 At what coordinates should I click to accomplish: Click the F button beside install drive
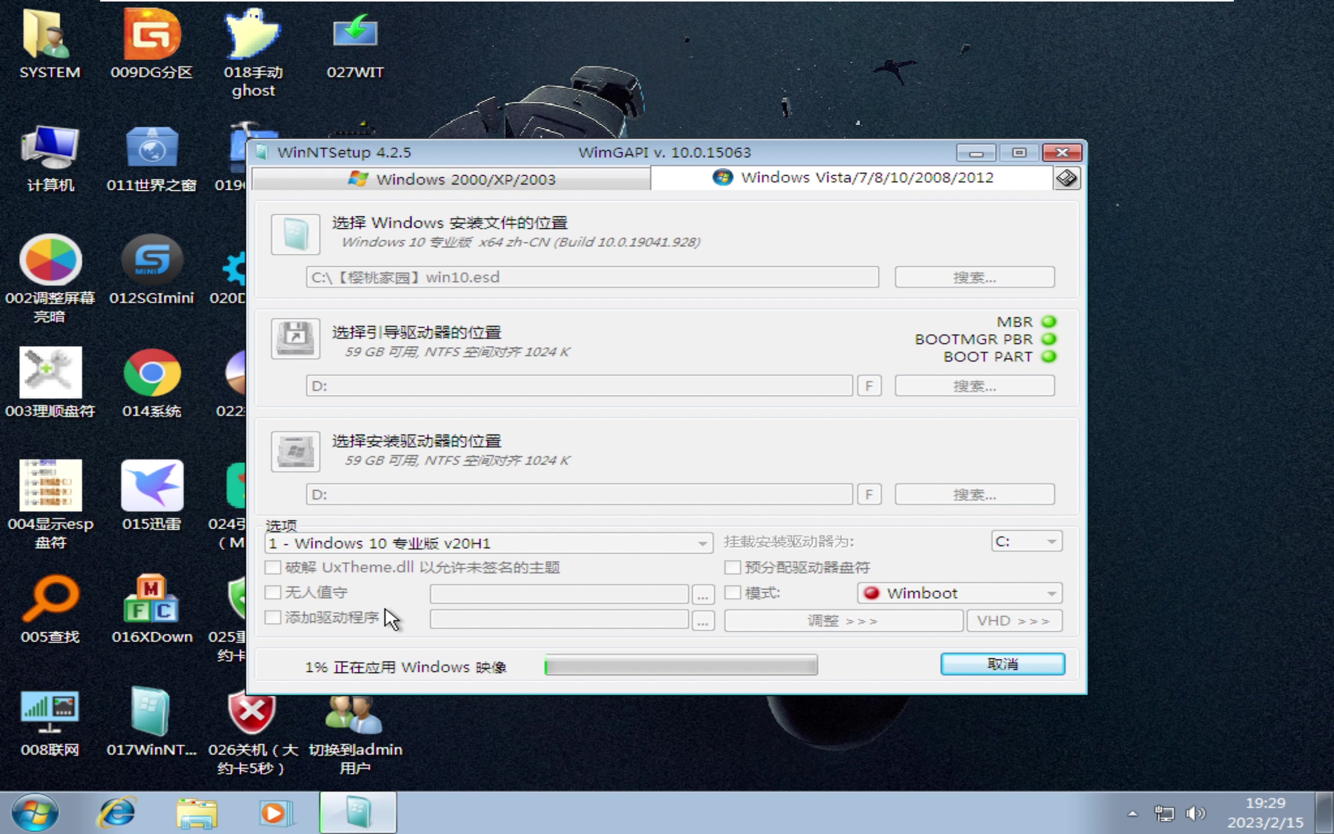tap(869, 495)
